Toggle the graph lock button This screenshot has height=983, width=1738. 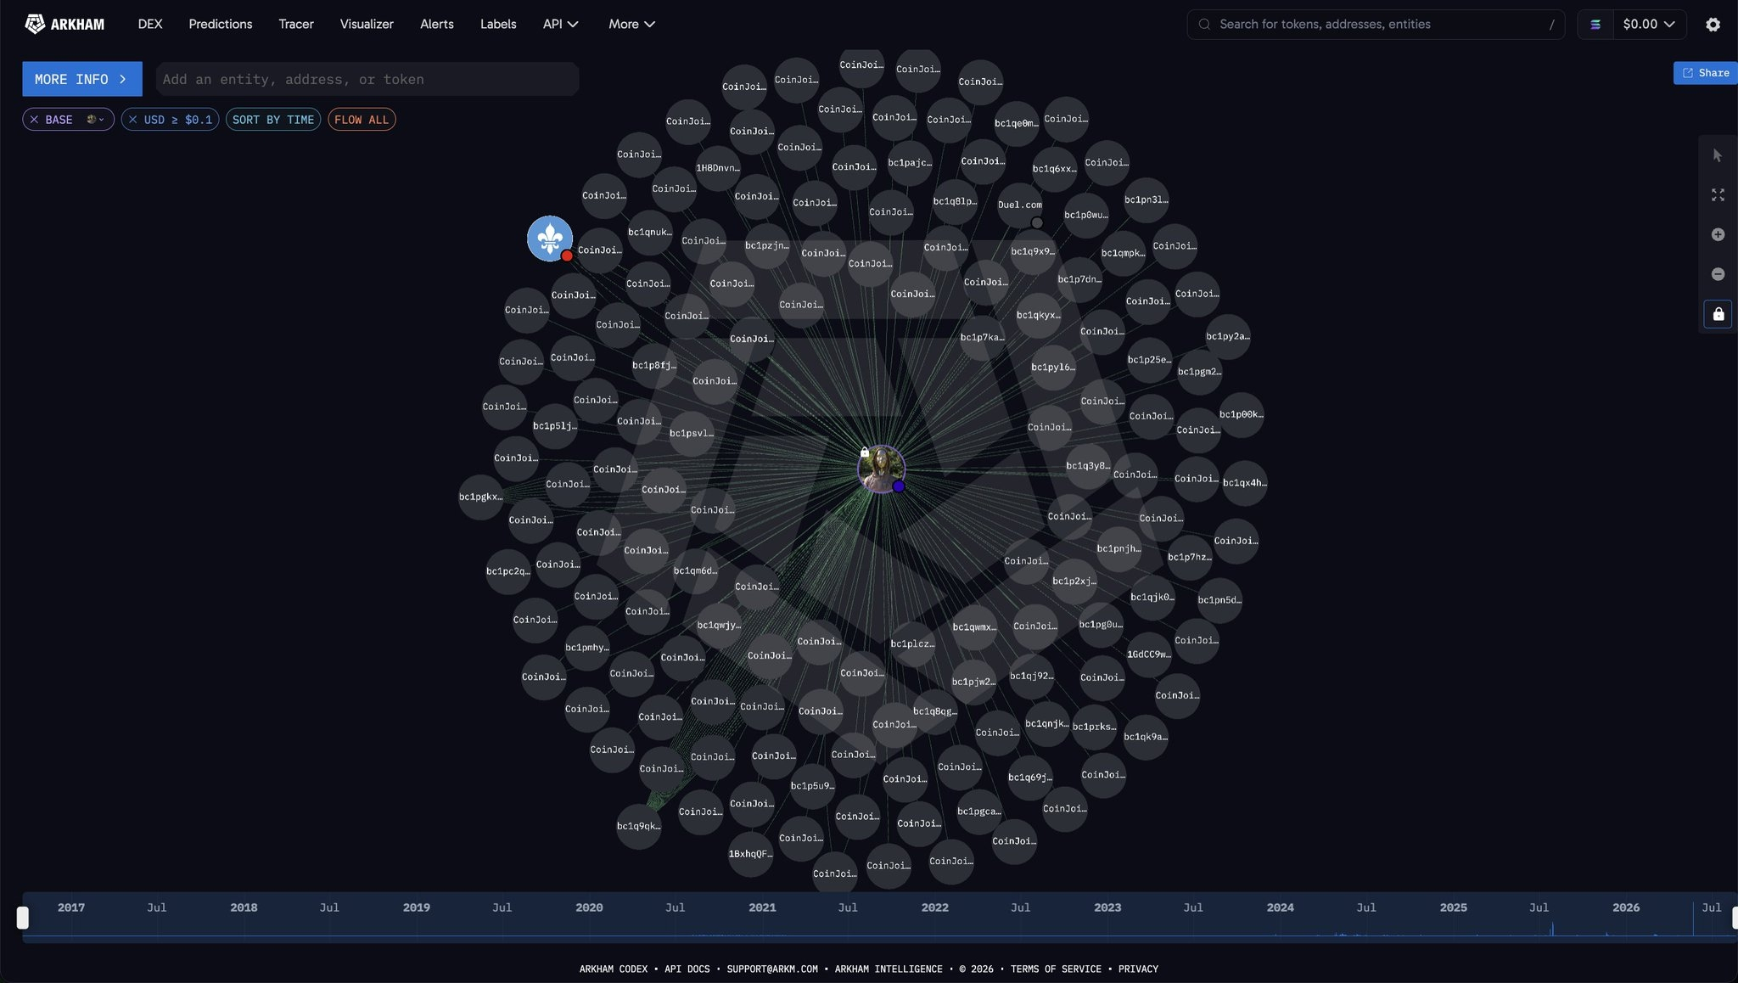pos(1718,314)
